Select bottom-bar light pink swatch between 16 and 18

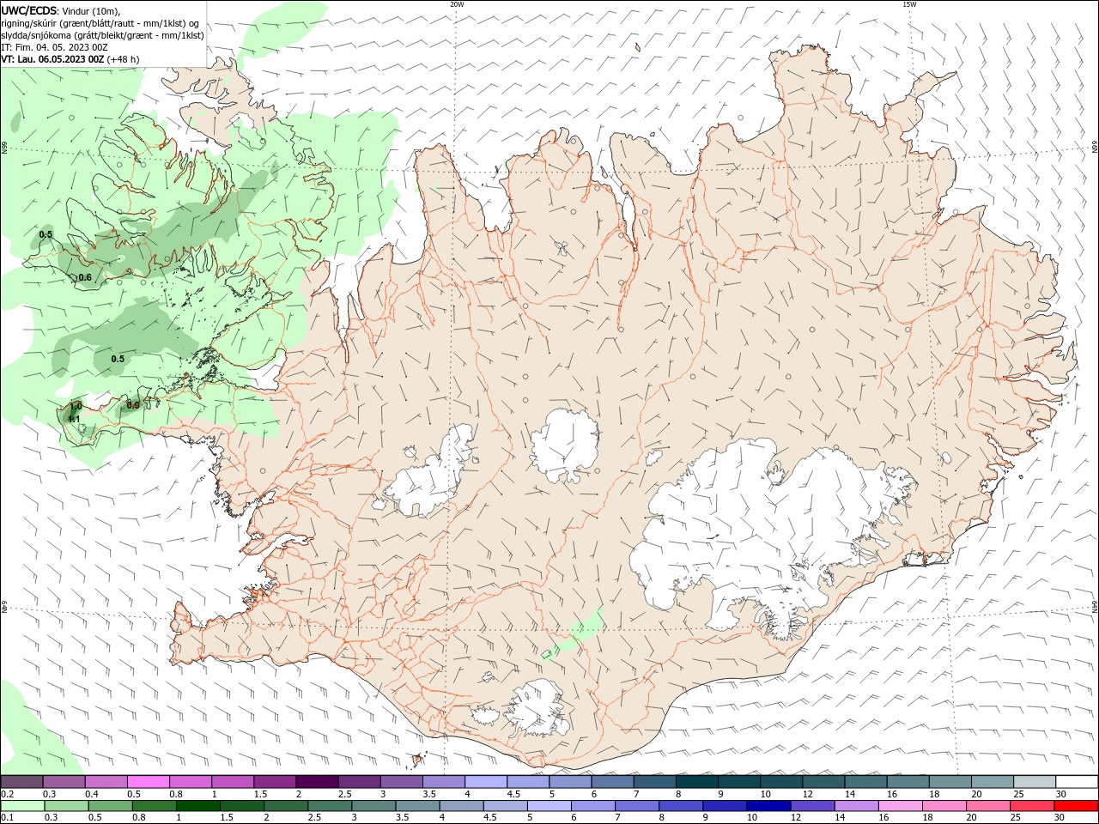point(901,806)
